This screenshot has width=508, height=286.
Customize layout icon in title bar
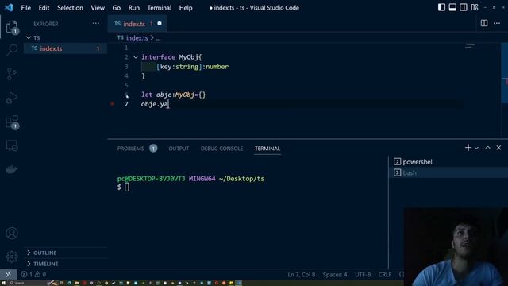coord(475,7)
